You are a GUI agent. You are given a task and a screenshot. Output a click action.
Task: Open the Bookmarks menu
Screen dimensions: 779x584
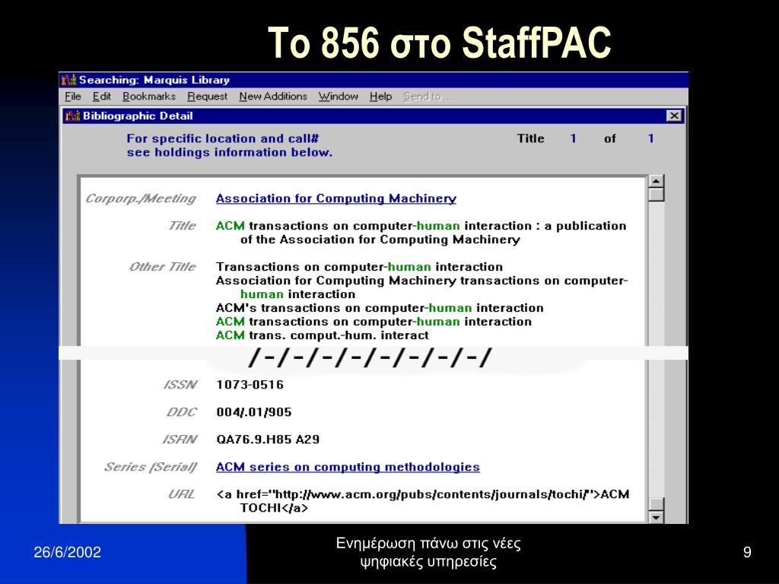149,97
